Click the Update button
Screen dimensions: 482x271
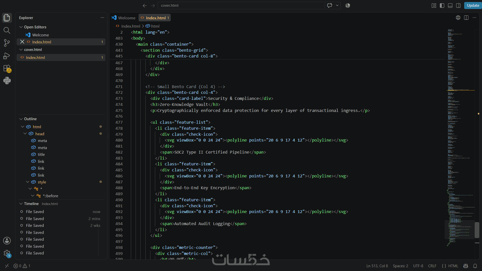point(473,6)
